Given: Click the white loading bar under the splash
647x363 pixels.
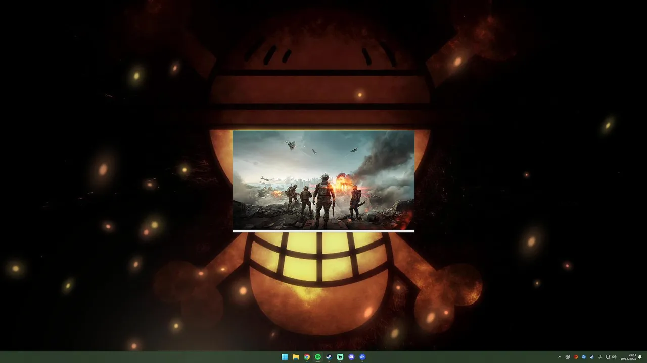Looking at the screenshot, I should pos(323,231).
